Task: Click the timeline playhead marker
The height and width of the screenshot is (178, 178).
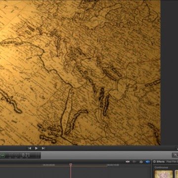Action: 71,165
